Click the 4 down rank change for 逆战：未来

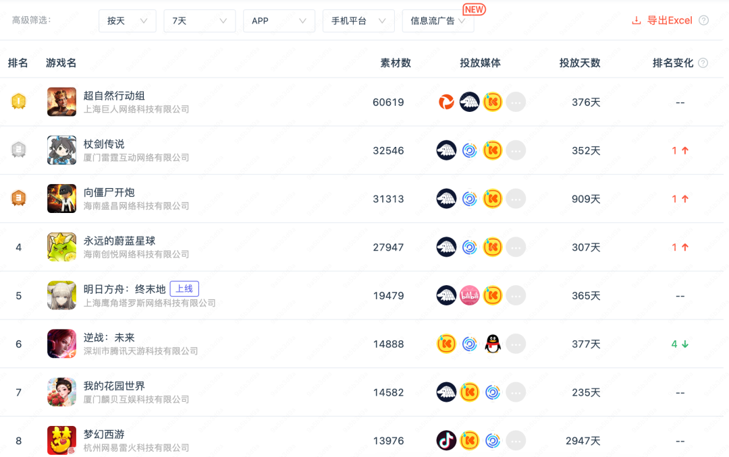pyautogui.click(x=680, y=344)
